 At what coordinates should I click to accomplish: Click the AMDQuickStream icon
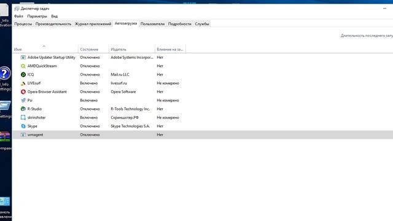click(23, 66)
